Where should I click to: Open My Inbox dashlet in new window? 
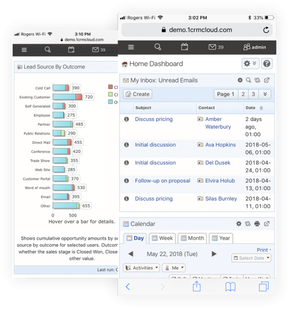coord(267,80)
